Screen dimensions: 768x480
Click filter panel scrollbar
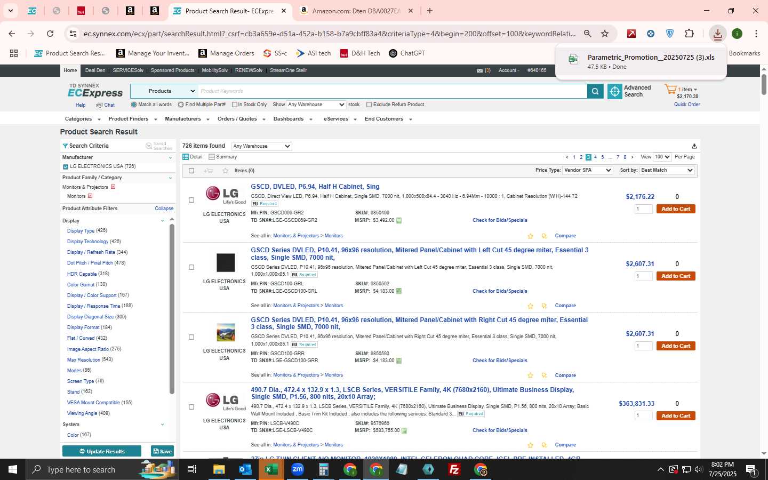(x=172, y=309)
